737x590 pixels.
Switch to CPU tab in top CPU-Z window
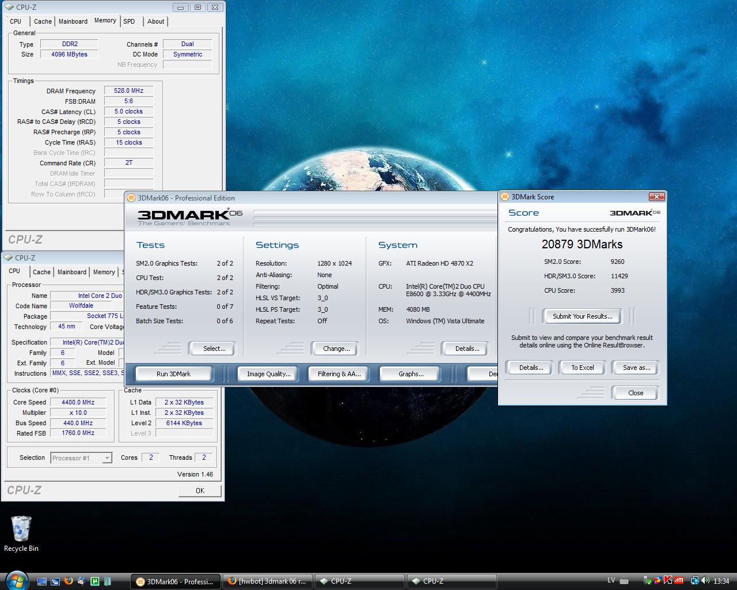pos(16,21)
